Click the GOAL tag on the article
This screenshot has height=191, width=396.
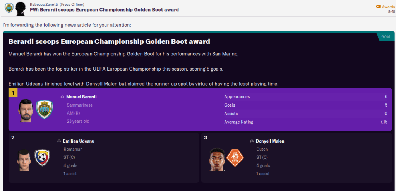click(386, 37)
